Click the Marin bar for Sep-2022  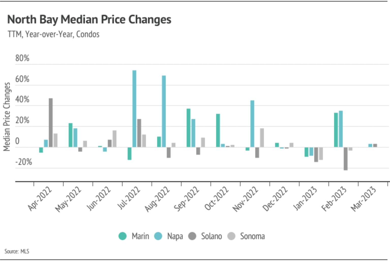(x=188, y=128)
